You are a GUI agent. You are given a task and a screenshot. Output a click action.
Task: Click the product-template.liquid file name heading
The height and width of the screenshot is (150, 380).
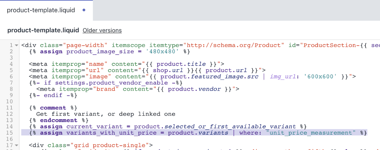pyautogui.click(x=43, y=30)
